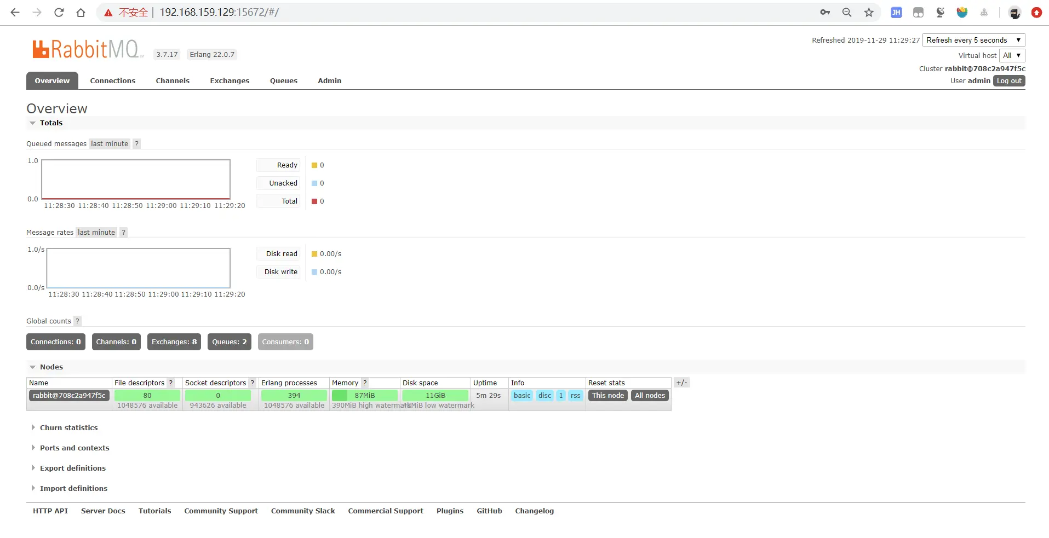Screen dimensions: 1049x538
Task: Open the browser home page icon
Action: 81,13
